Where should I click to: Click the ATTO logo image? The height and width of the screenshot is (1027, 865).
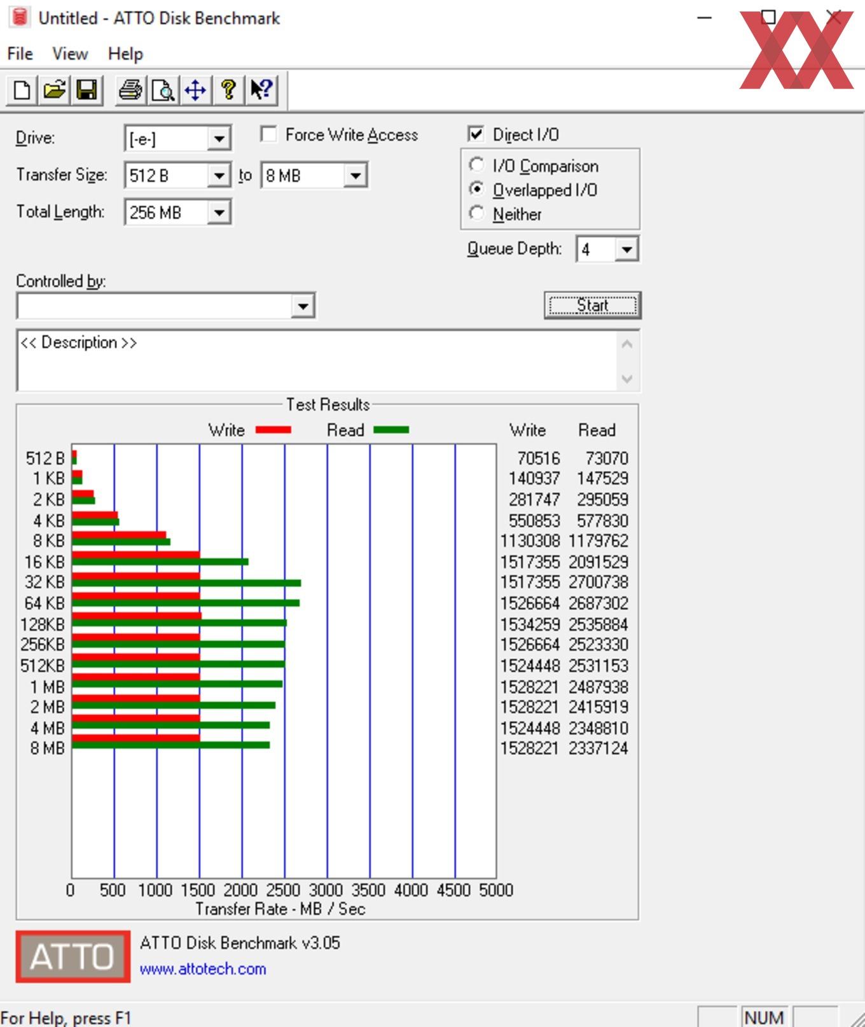[x=73, y=956]
